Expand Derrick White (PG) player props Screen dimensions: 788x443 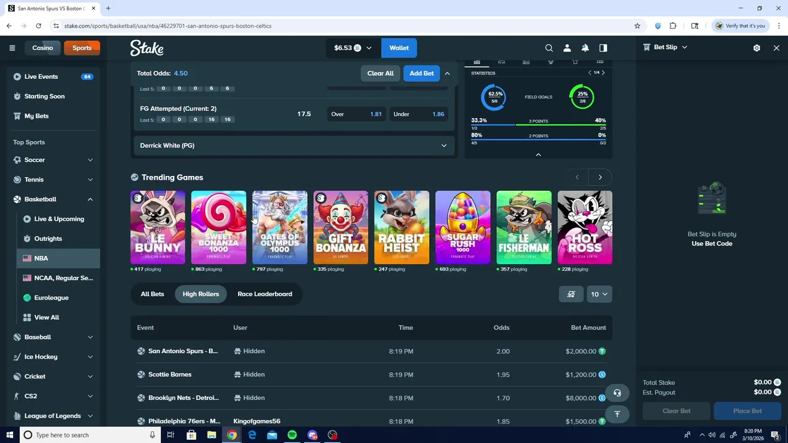click(x=294, y=146)
